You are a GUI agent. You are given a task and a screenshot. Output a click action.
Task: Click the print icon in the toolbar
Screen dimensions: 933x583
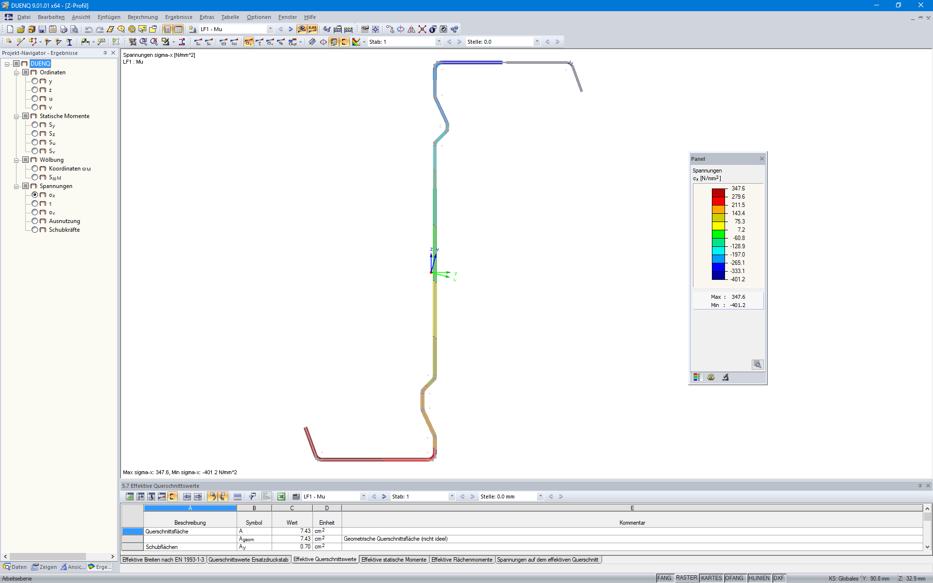(63, 29)
